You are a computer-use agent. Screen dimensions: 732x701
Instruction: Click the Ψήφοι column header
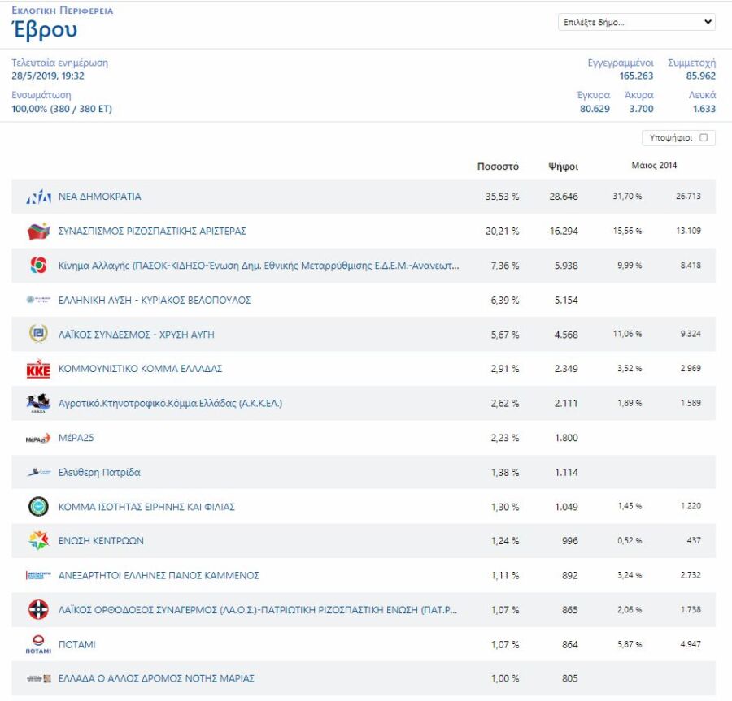563,167
